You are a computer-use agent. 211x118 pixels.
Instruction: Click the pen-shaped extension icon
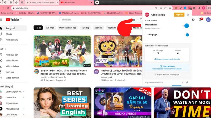coord(181,8)
